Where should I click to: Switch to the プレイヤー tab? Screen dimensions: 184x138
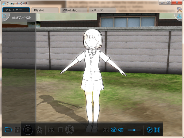click(16, 10)
